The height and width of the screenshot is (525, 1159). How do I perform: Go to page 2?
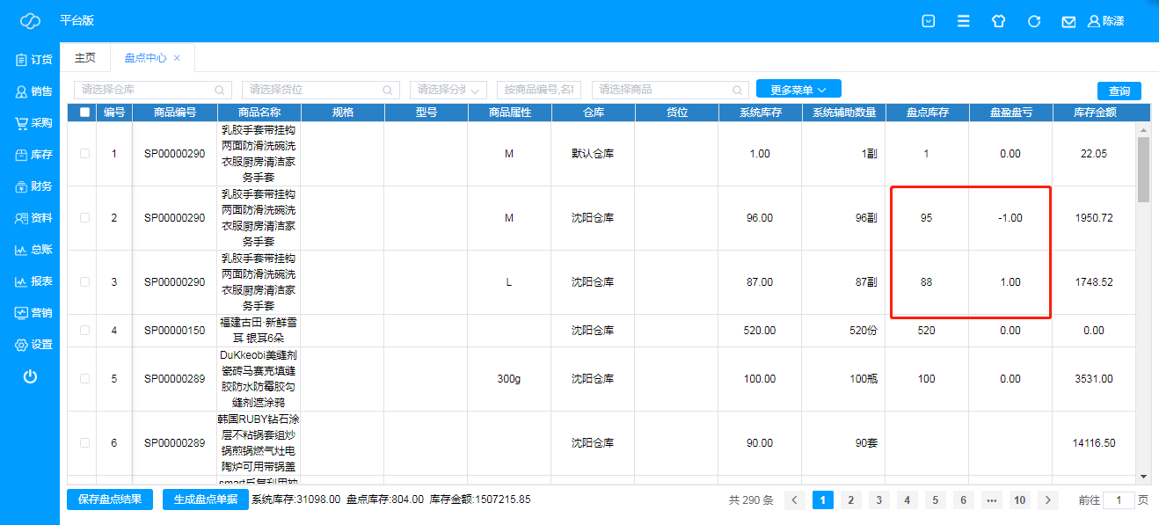click(851, 500)
